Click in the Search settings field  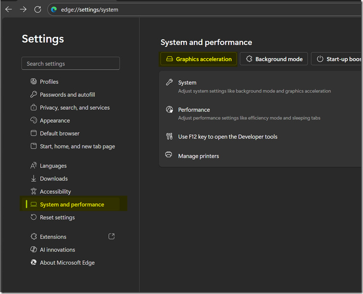(x=70, y=63)
